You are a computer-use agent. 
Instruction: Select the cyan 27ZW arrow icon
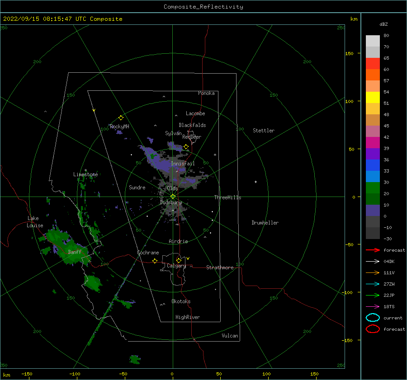pyautogui.click(x=373, y=284)
